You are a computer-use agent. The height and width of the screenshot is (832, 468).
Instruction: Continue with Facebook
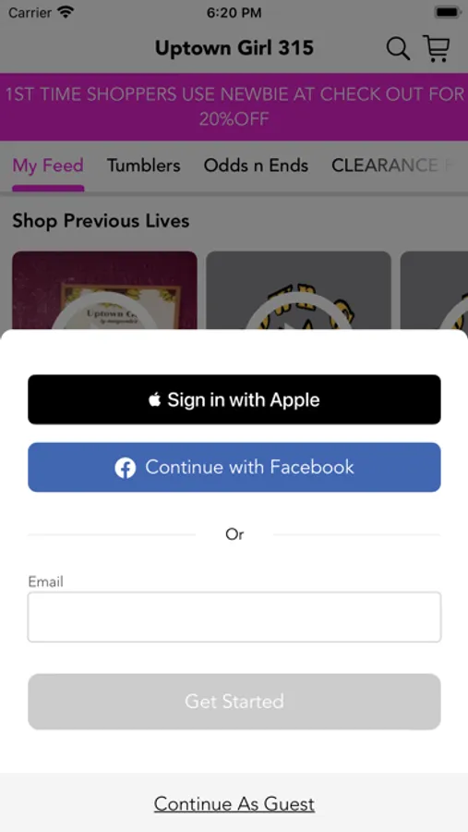234,468
